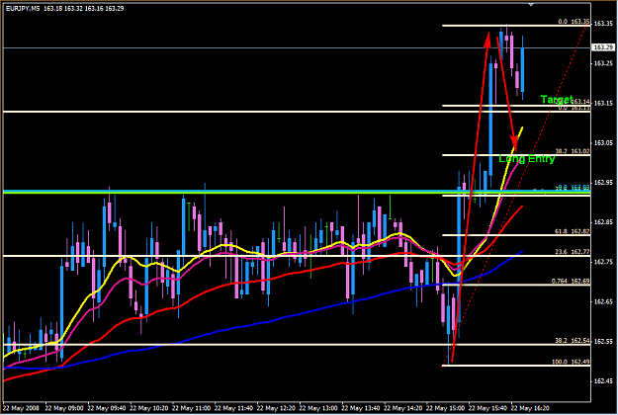Viewport: 618px width, 415px height.
Task: Click the '22 May 11:40' time axis label
Action: coord(233,408)
